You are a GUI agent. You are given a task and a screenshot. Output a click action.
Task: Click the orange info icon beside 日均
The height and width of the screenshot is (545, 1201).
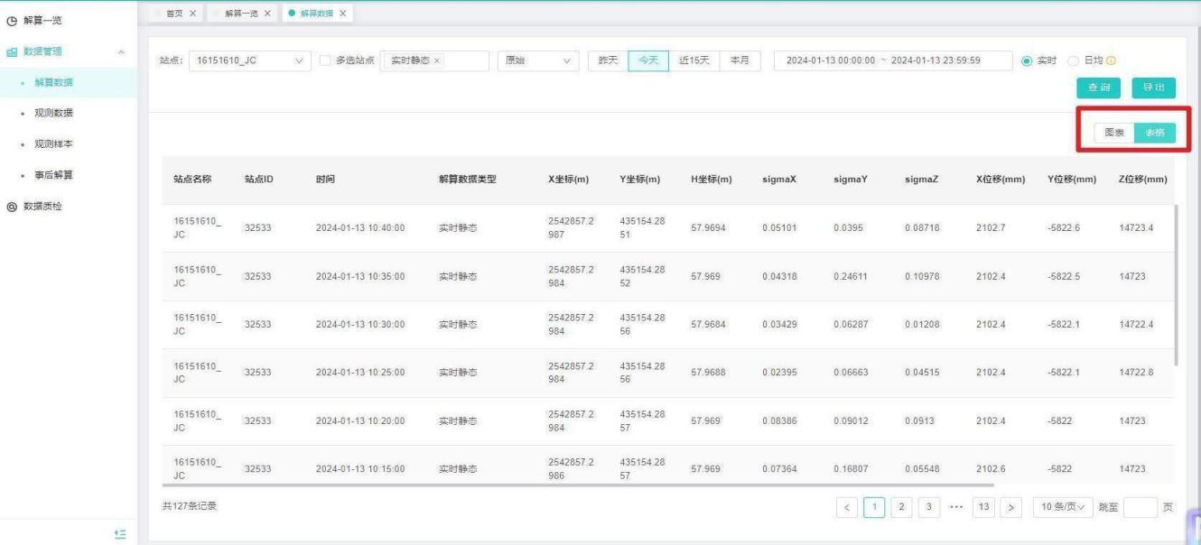(x=1112, y=60)
